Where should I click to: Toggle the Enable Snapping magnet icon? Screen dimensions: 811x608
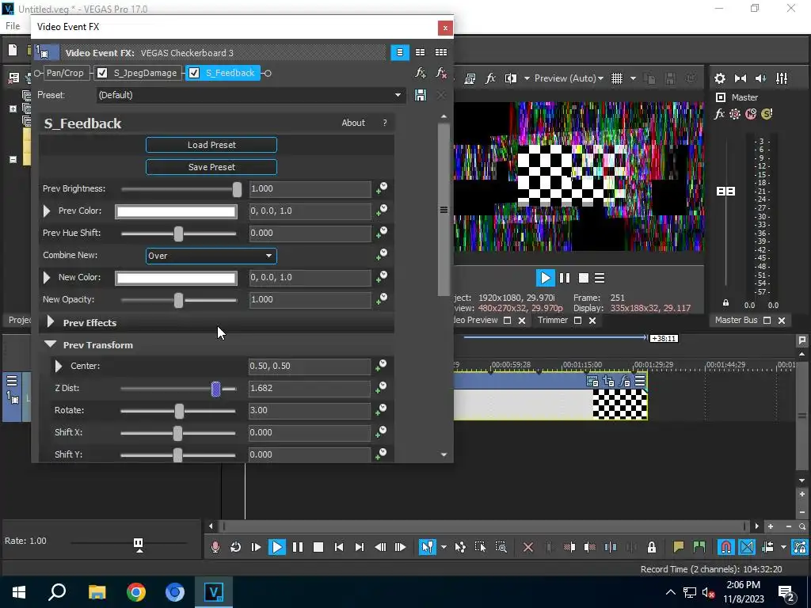(726, 547)
